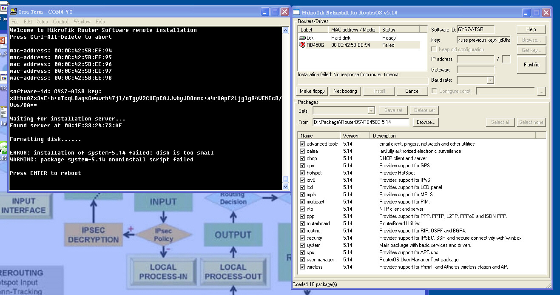Click the Flashfig button
The image size is (560, 295).
point(531,65)
